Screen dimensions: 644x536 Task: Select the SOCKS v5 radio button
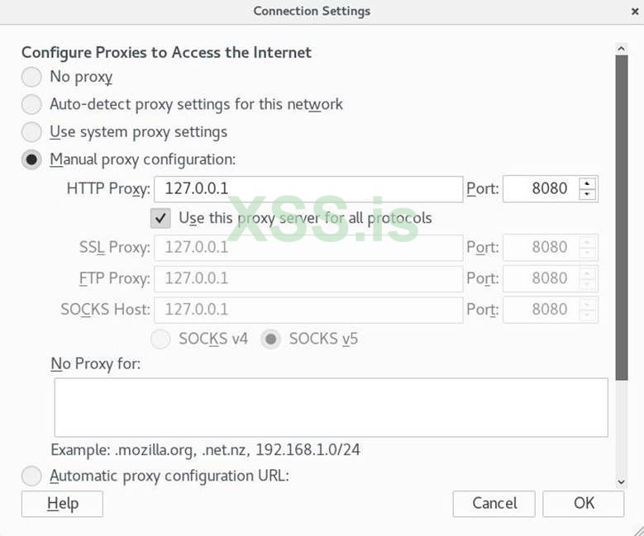tap(271, 339)
